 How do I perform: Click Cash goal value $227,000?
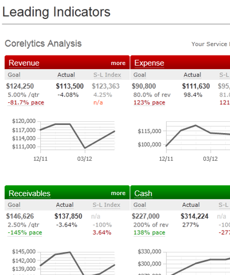(x=145, y=216)
